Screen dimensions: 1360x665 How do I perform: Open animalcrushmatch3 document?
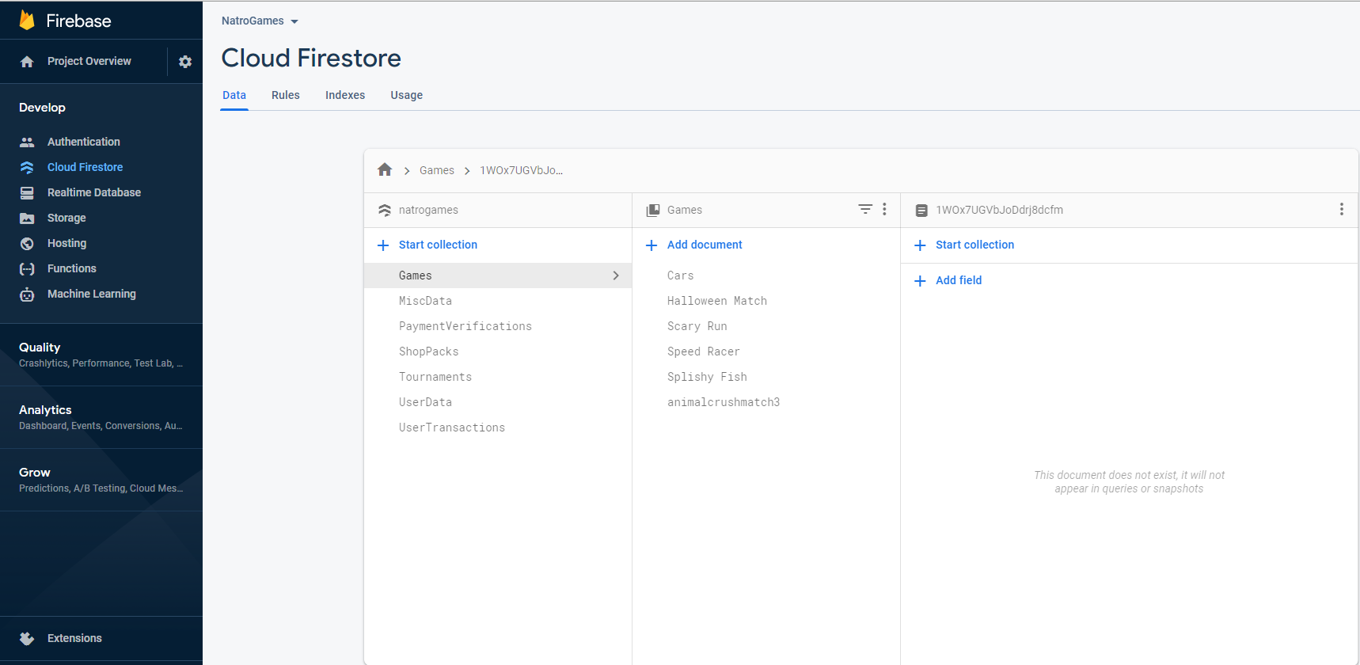[766, 402]
